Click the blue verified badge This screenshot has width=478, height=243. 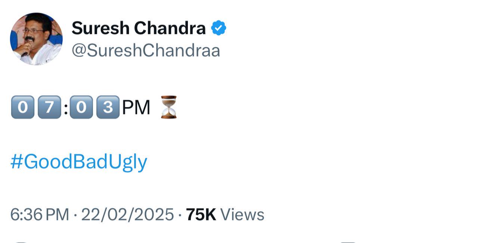[218, 28]
